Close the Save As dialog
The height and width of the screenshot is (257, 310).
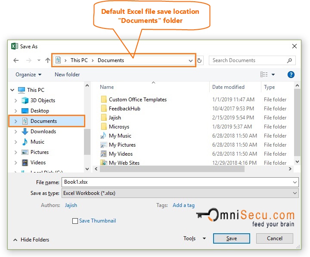(294, 46)
